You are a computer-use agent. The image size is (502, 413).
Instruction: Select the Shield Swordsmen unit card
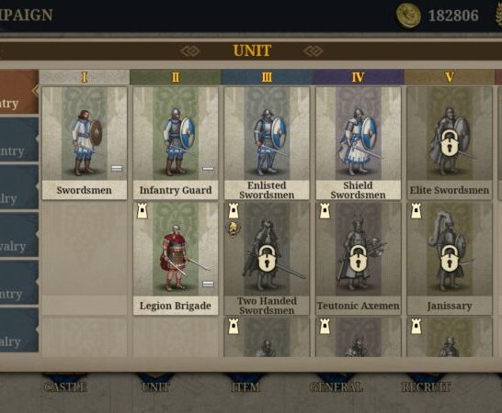(x=359, y=143)
